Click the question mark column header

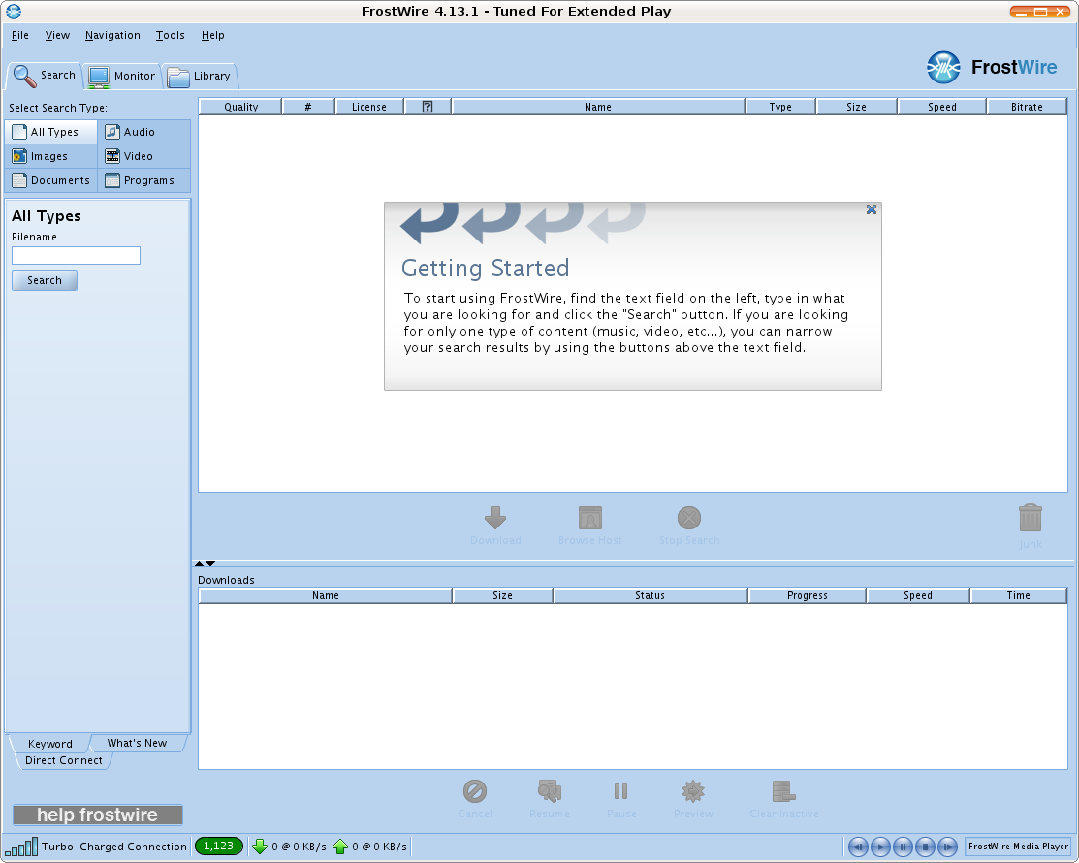point(428,107)
